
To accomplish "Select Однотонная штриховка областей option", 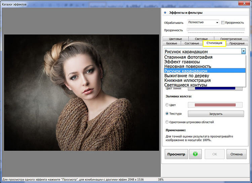I will tap(167, 122).
